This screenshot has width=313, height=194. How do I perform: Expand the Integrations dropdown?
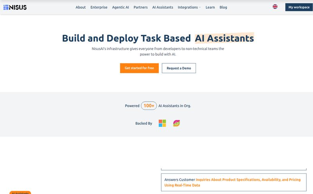coord(189,7)
